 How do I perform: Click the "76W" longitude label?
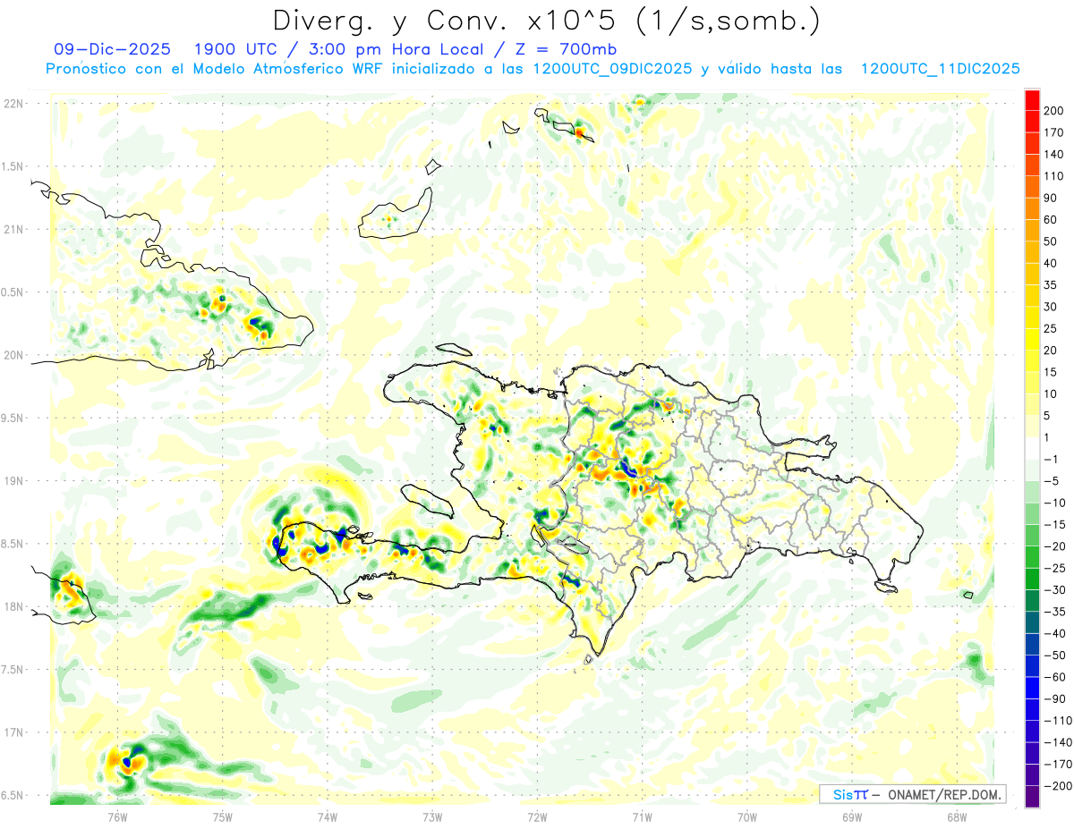117,816
